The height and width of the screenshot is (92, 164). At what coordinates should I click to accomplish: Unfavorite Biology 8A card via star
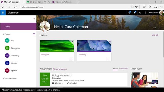point(72,42)
